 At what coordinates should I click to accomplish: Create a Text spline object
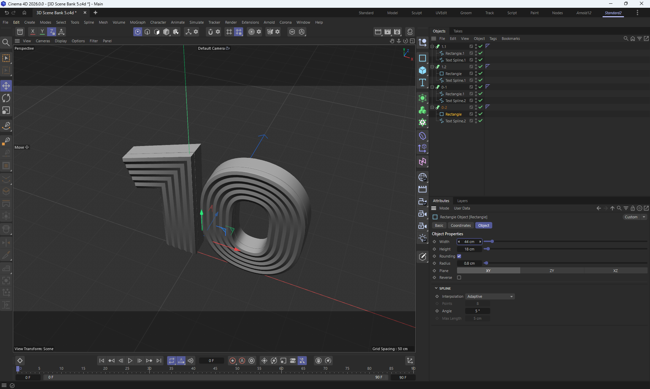(x=422, y=83)
